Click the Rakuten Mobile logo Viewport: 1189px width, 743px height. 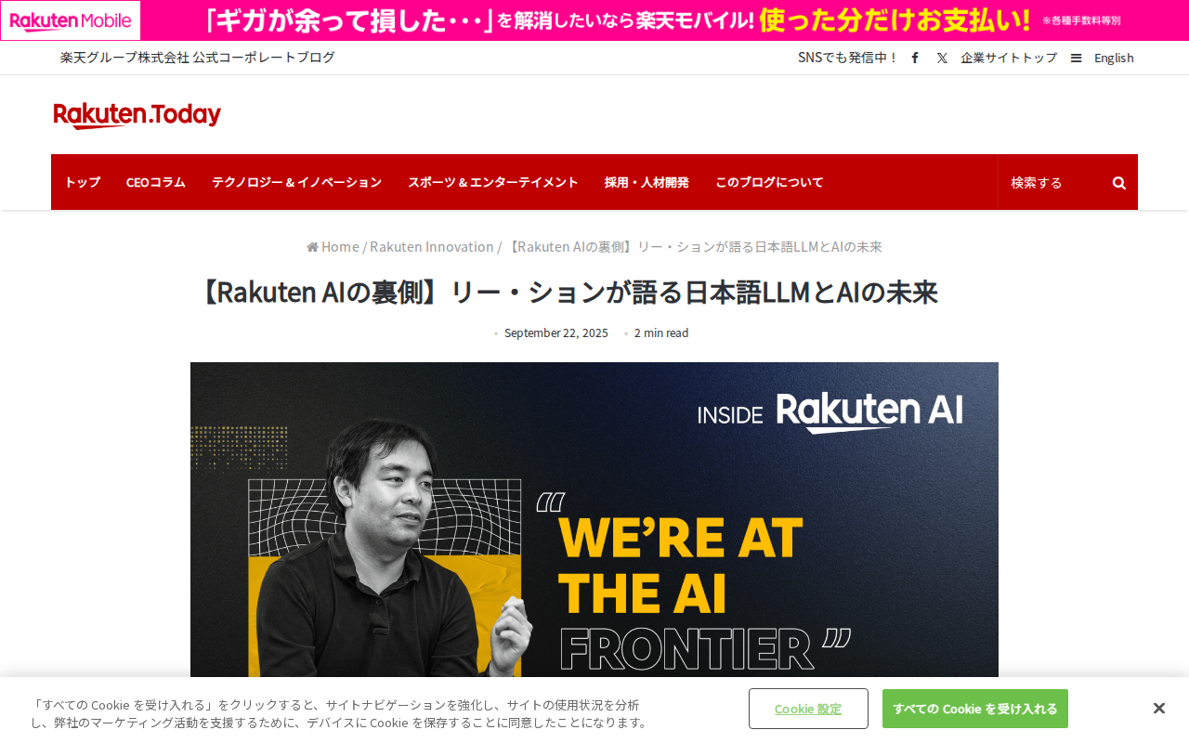click(x=71, y=20)
